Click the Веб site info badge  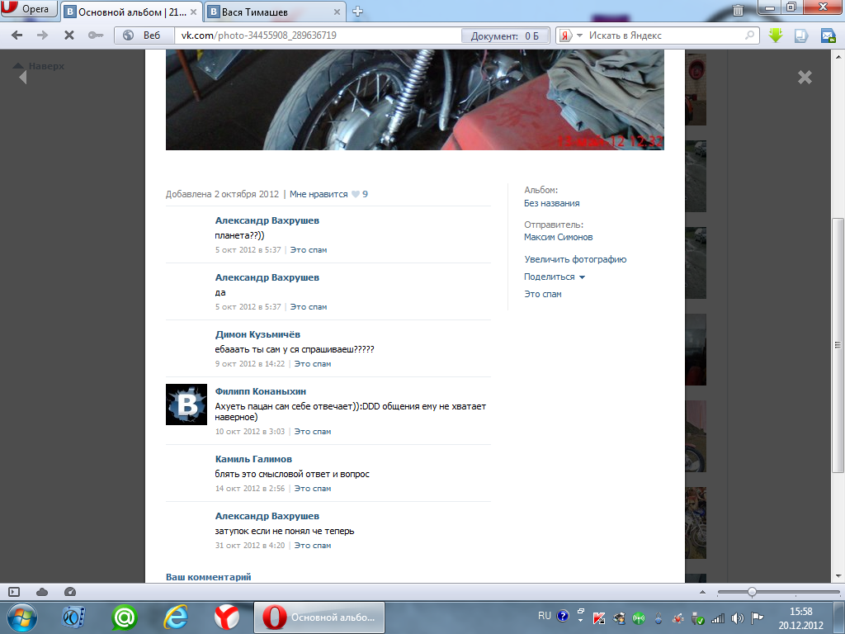[x=143, y=35]
